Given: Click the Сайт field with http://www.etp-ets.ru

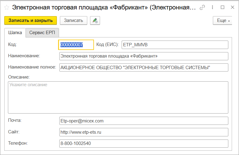Looking at the screenshot, I should pos(144,132).
